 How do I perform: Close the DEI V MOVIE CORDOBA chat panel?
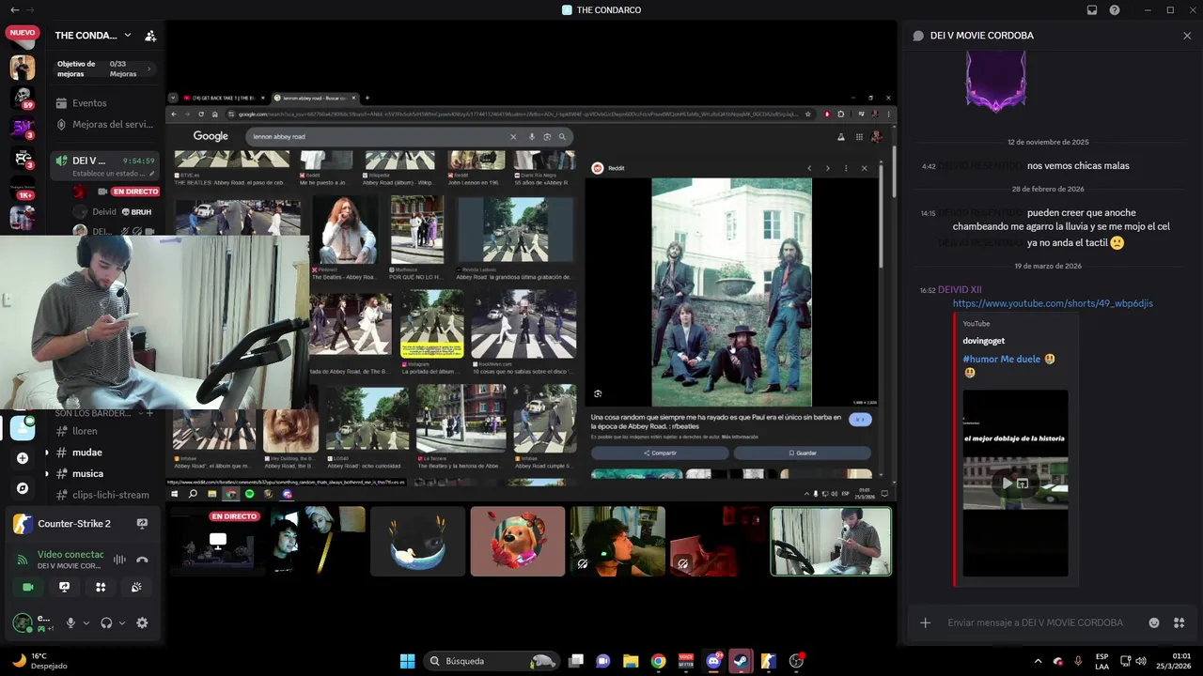coord(1187,36)
